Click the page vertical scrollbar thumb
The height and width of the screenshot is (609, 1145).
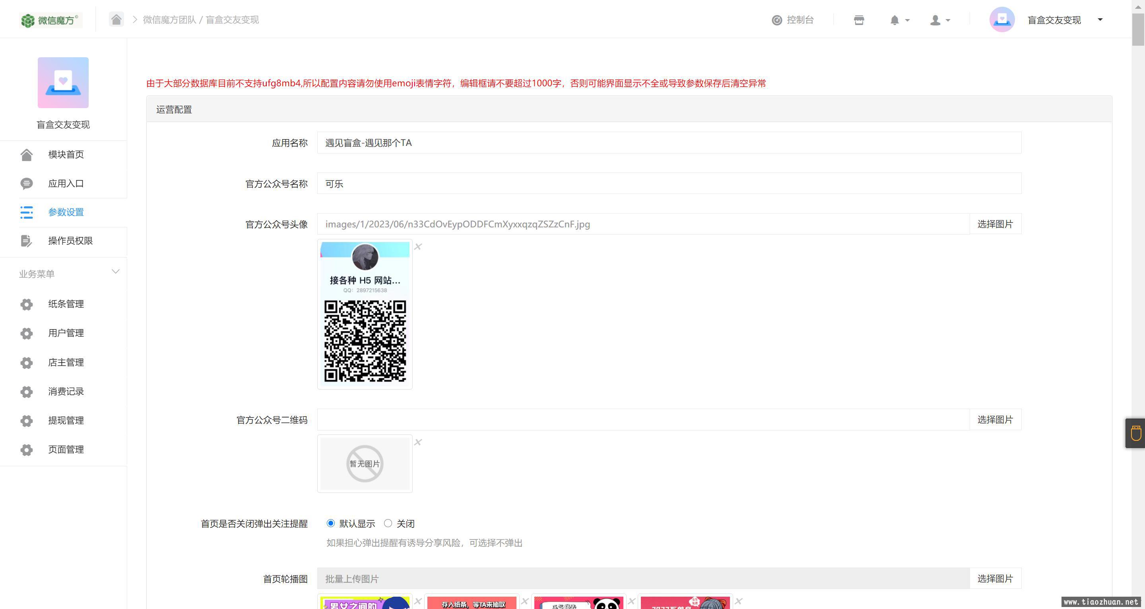1138,29
